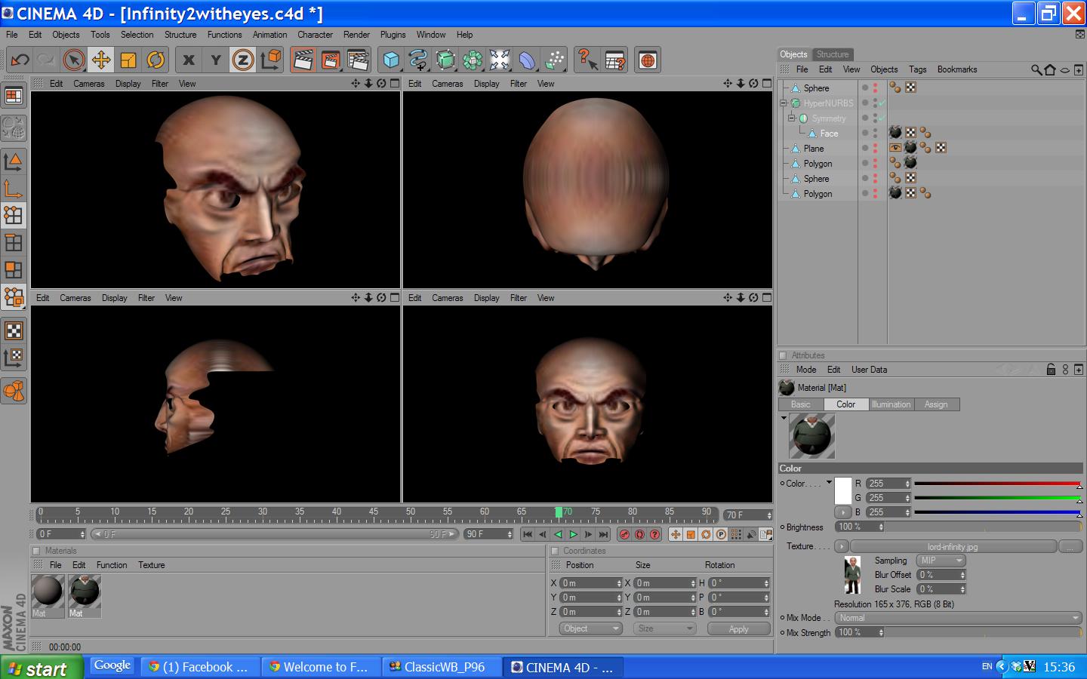Toggle the X axis lock

[x=189, y=60]
